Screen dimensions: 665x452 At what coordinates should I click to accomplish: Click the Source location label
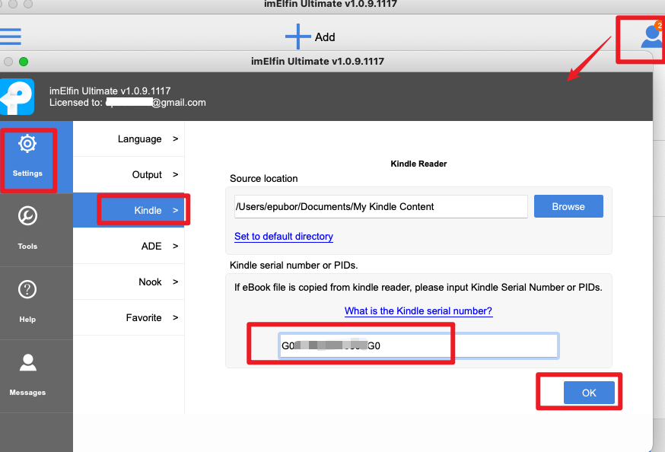pyautogui.click(x=263, y=179)
